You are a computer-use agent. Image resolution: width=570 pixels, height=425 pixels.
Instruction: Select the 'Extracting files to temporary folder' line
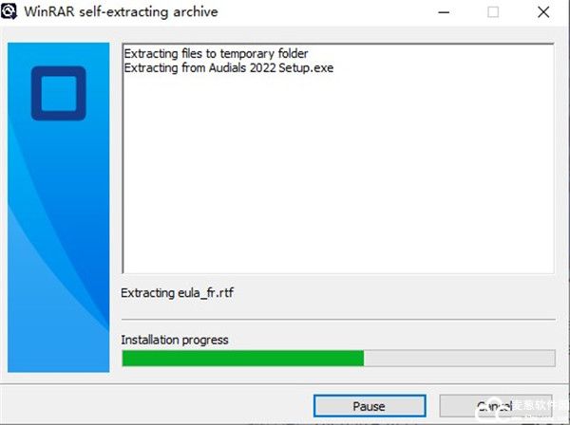[216, 54]
